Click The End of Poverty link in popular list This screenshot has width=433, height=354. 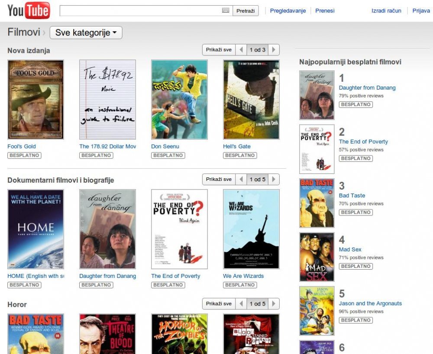363,142
